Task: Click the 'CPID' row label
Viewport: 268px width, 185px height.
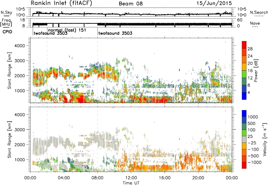Action: (7, 32)
